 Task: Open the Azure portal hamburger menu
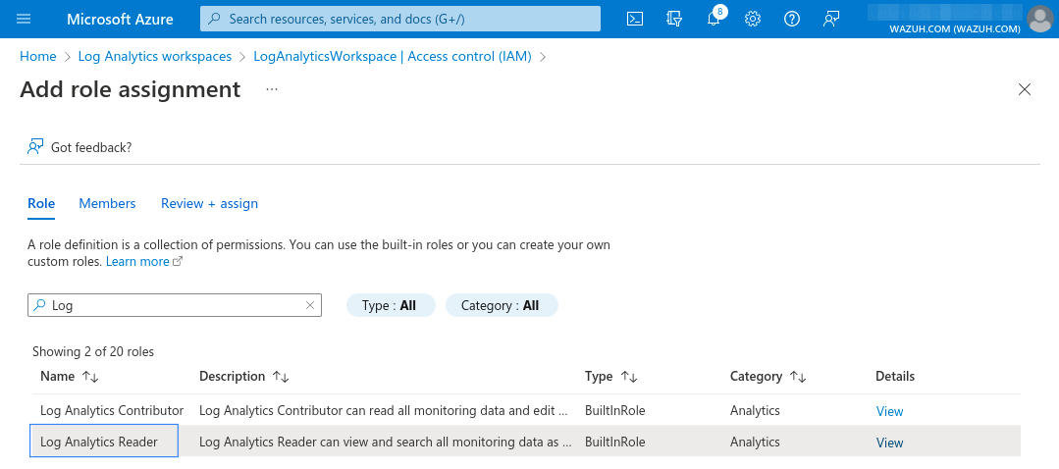pos(24,19)
